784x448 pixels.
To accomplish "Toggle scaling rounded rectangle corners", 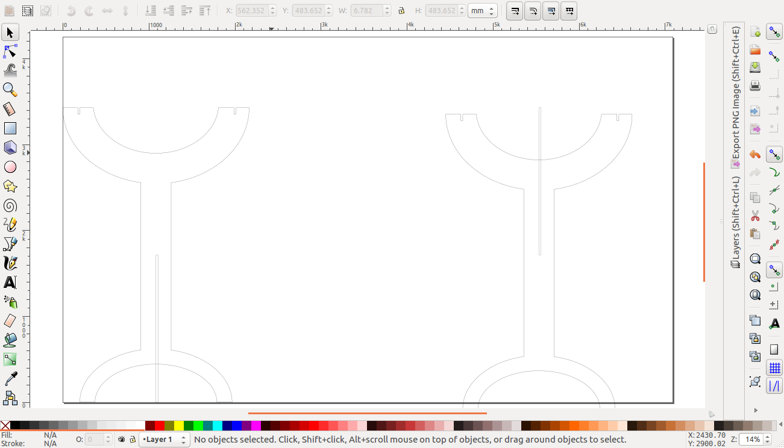I will pos(533,11).
